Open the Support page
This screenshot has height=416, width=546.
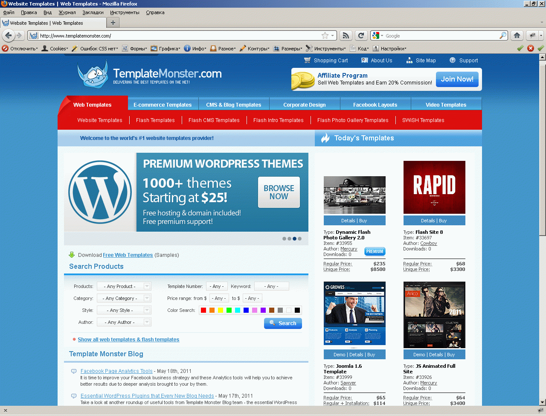pyautogui.click(x=464, y=61)
